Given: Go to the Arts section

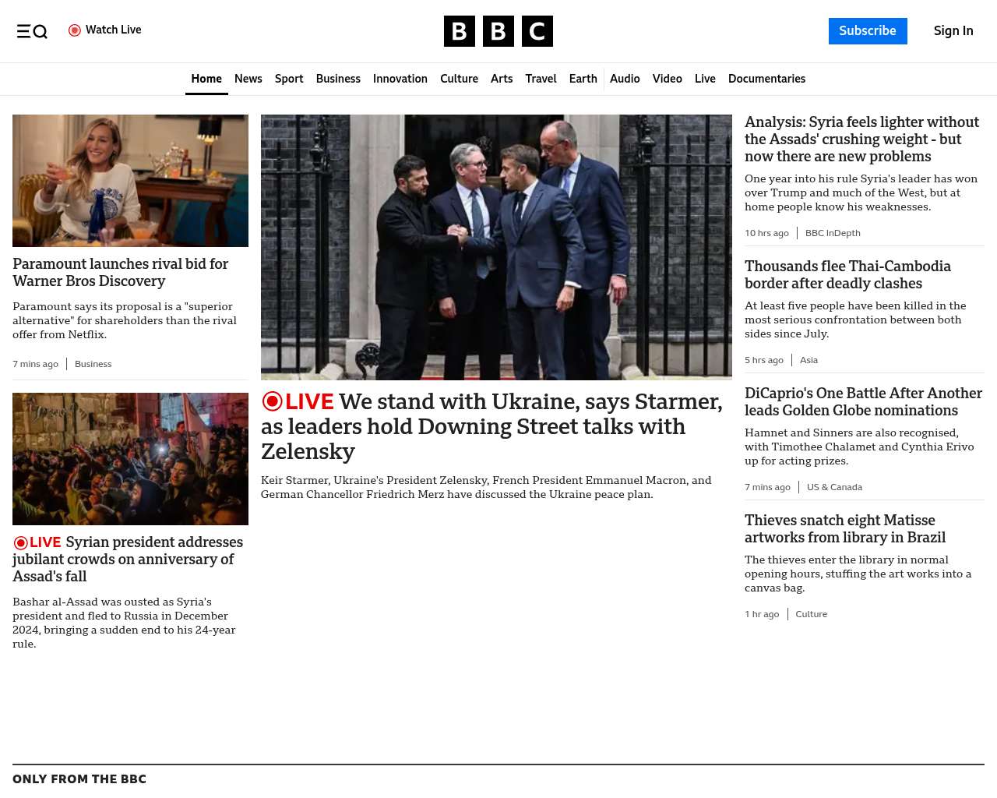Looking at the screenshot, I should click(x=502, y=79).
